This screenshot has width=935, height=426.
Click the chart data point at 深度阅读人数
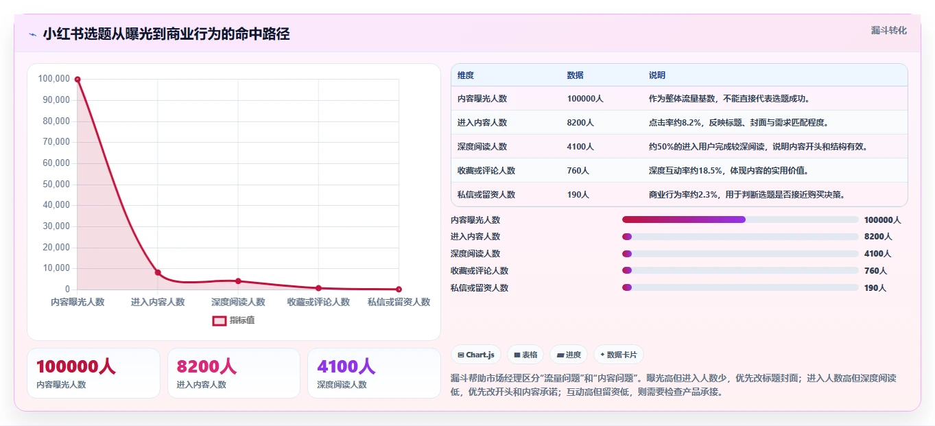pos(238,281)
